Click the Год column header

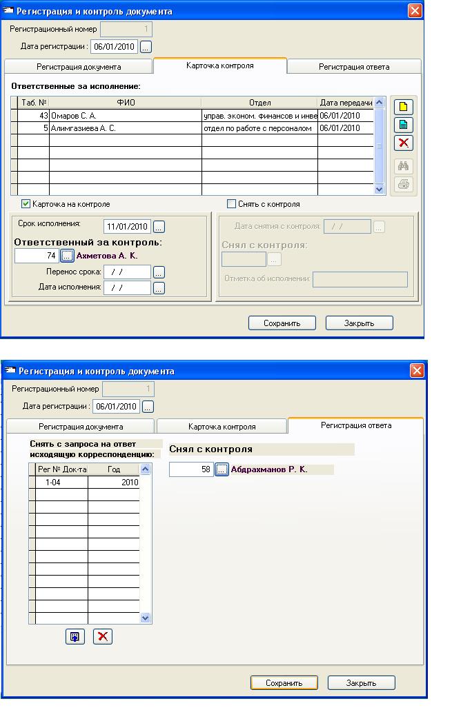(x=114, y=469)
